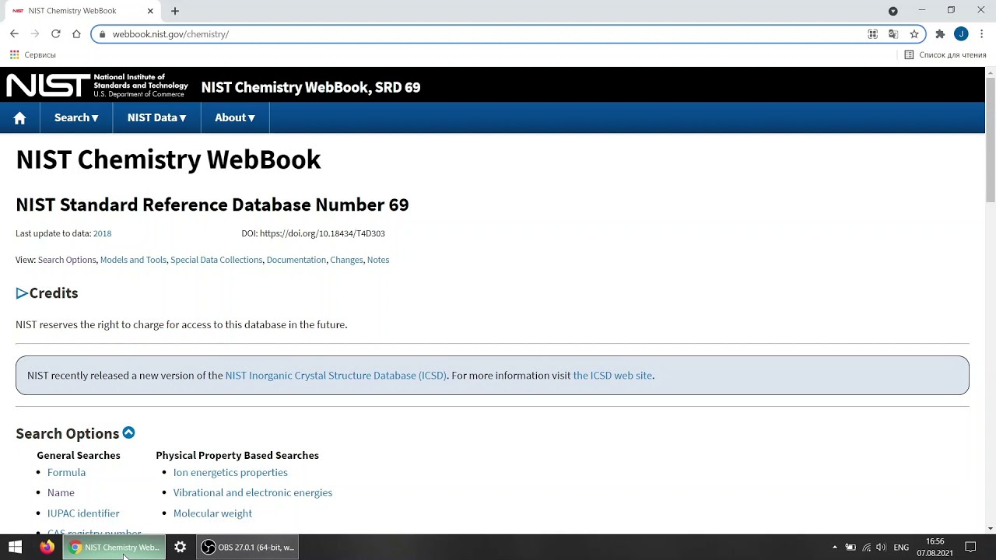The height and width of the screenshot is (560, 996).
Task: Open the Changes link
Action: pyautogui.click(x=346, y=260)
